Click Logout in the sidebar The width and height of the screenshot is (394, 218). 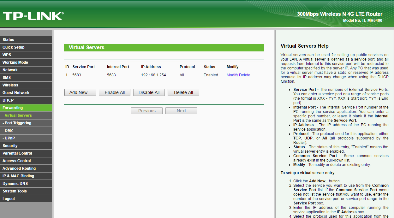tap(26, 199)
